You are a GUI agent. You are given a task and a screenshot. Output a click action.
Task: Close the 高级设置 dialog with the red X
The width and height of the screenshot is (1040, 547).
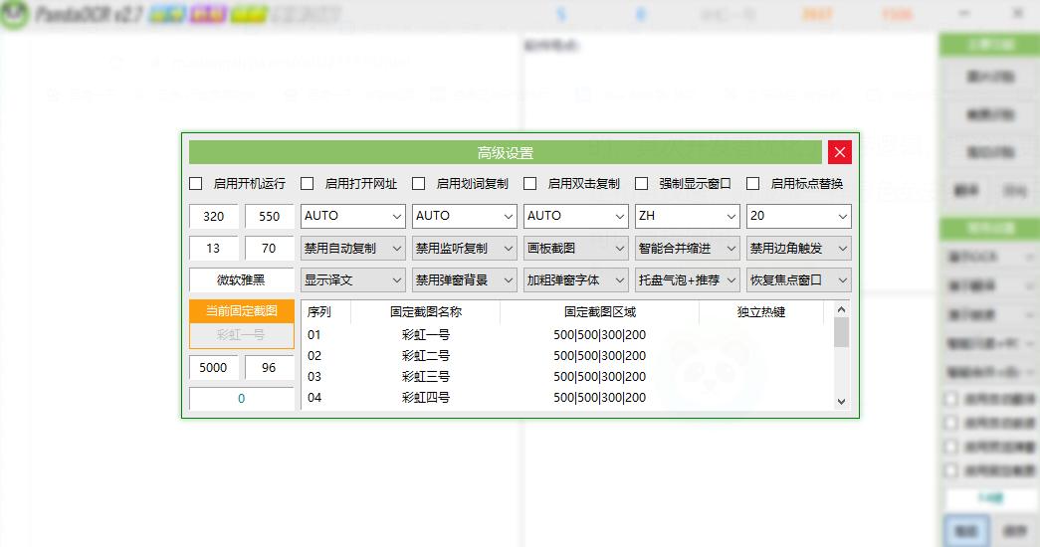pos(840,152)
